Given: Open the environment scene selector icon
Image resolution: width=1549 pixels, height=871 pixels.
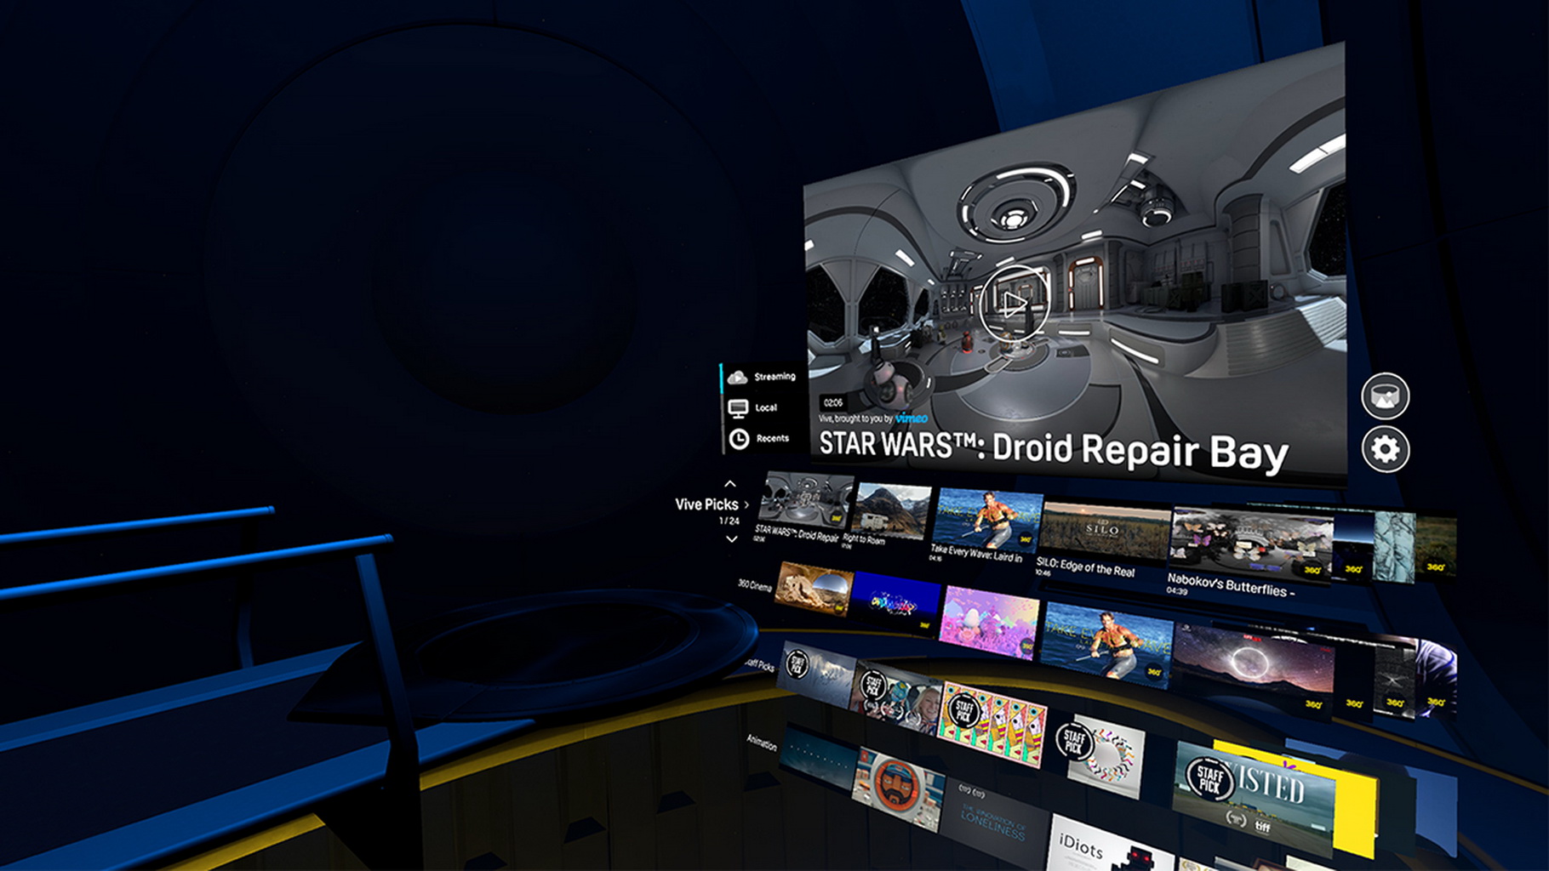Looking at the screenshot, I should pyautogui.click(x=1385, y=396).
